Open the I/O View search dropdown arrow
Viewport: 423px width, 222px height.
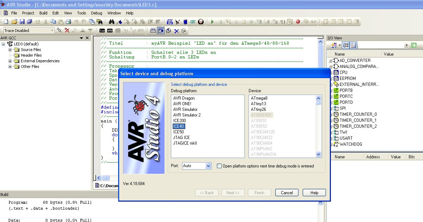406,45
